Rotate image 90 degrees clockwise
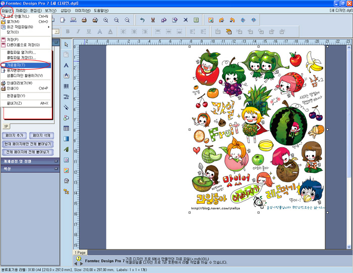The width and height of the screenshot is (353, 273). tap(221, 20)
